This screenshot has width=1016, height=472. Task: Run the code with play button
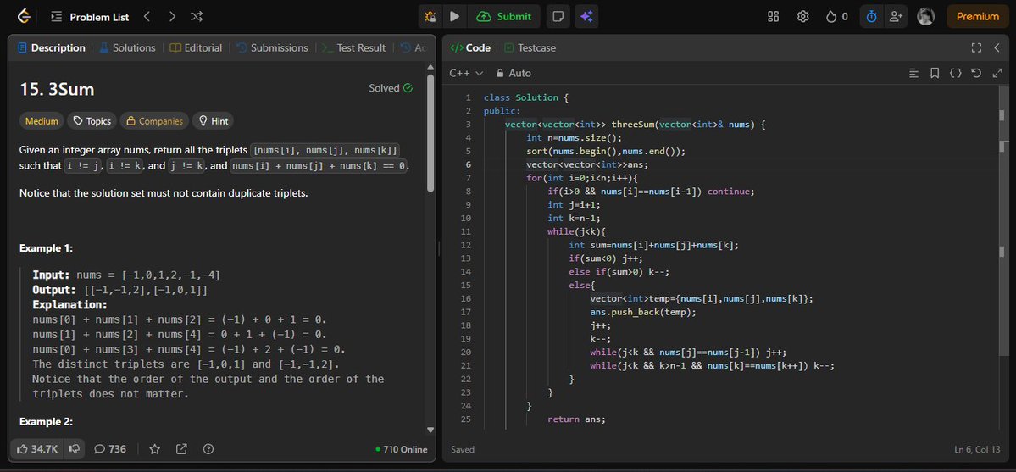(455, 17)
